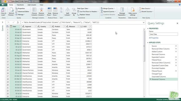Image resolution: width=181 pixels, height=101 pixels.
Task: Open Data source settings
Action: pyautogui.click(x=133, y=12)
